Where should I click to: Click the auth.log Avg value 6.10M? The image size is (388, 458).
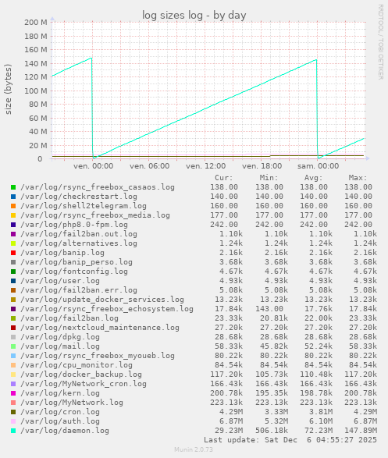click(x=321, y=421)
